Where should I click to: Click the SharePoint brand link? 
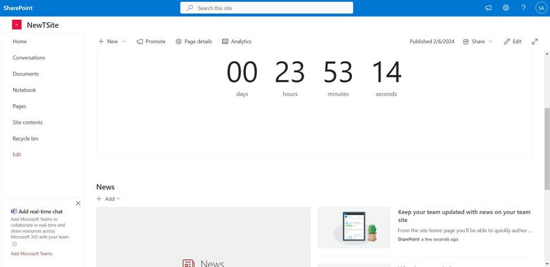coord(18,8)
